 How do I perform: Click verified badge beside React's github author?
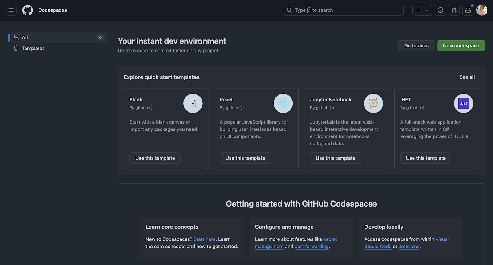tap(242, 108)
